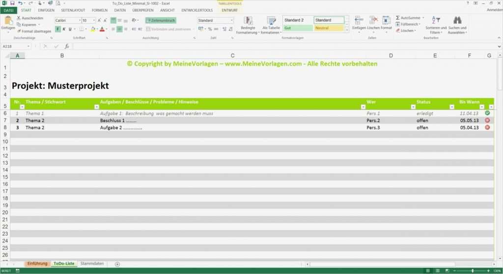
Task: Toggle middle vertical alignment
Action: tap(119, 20)
